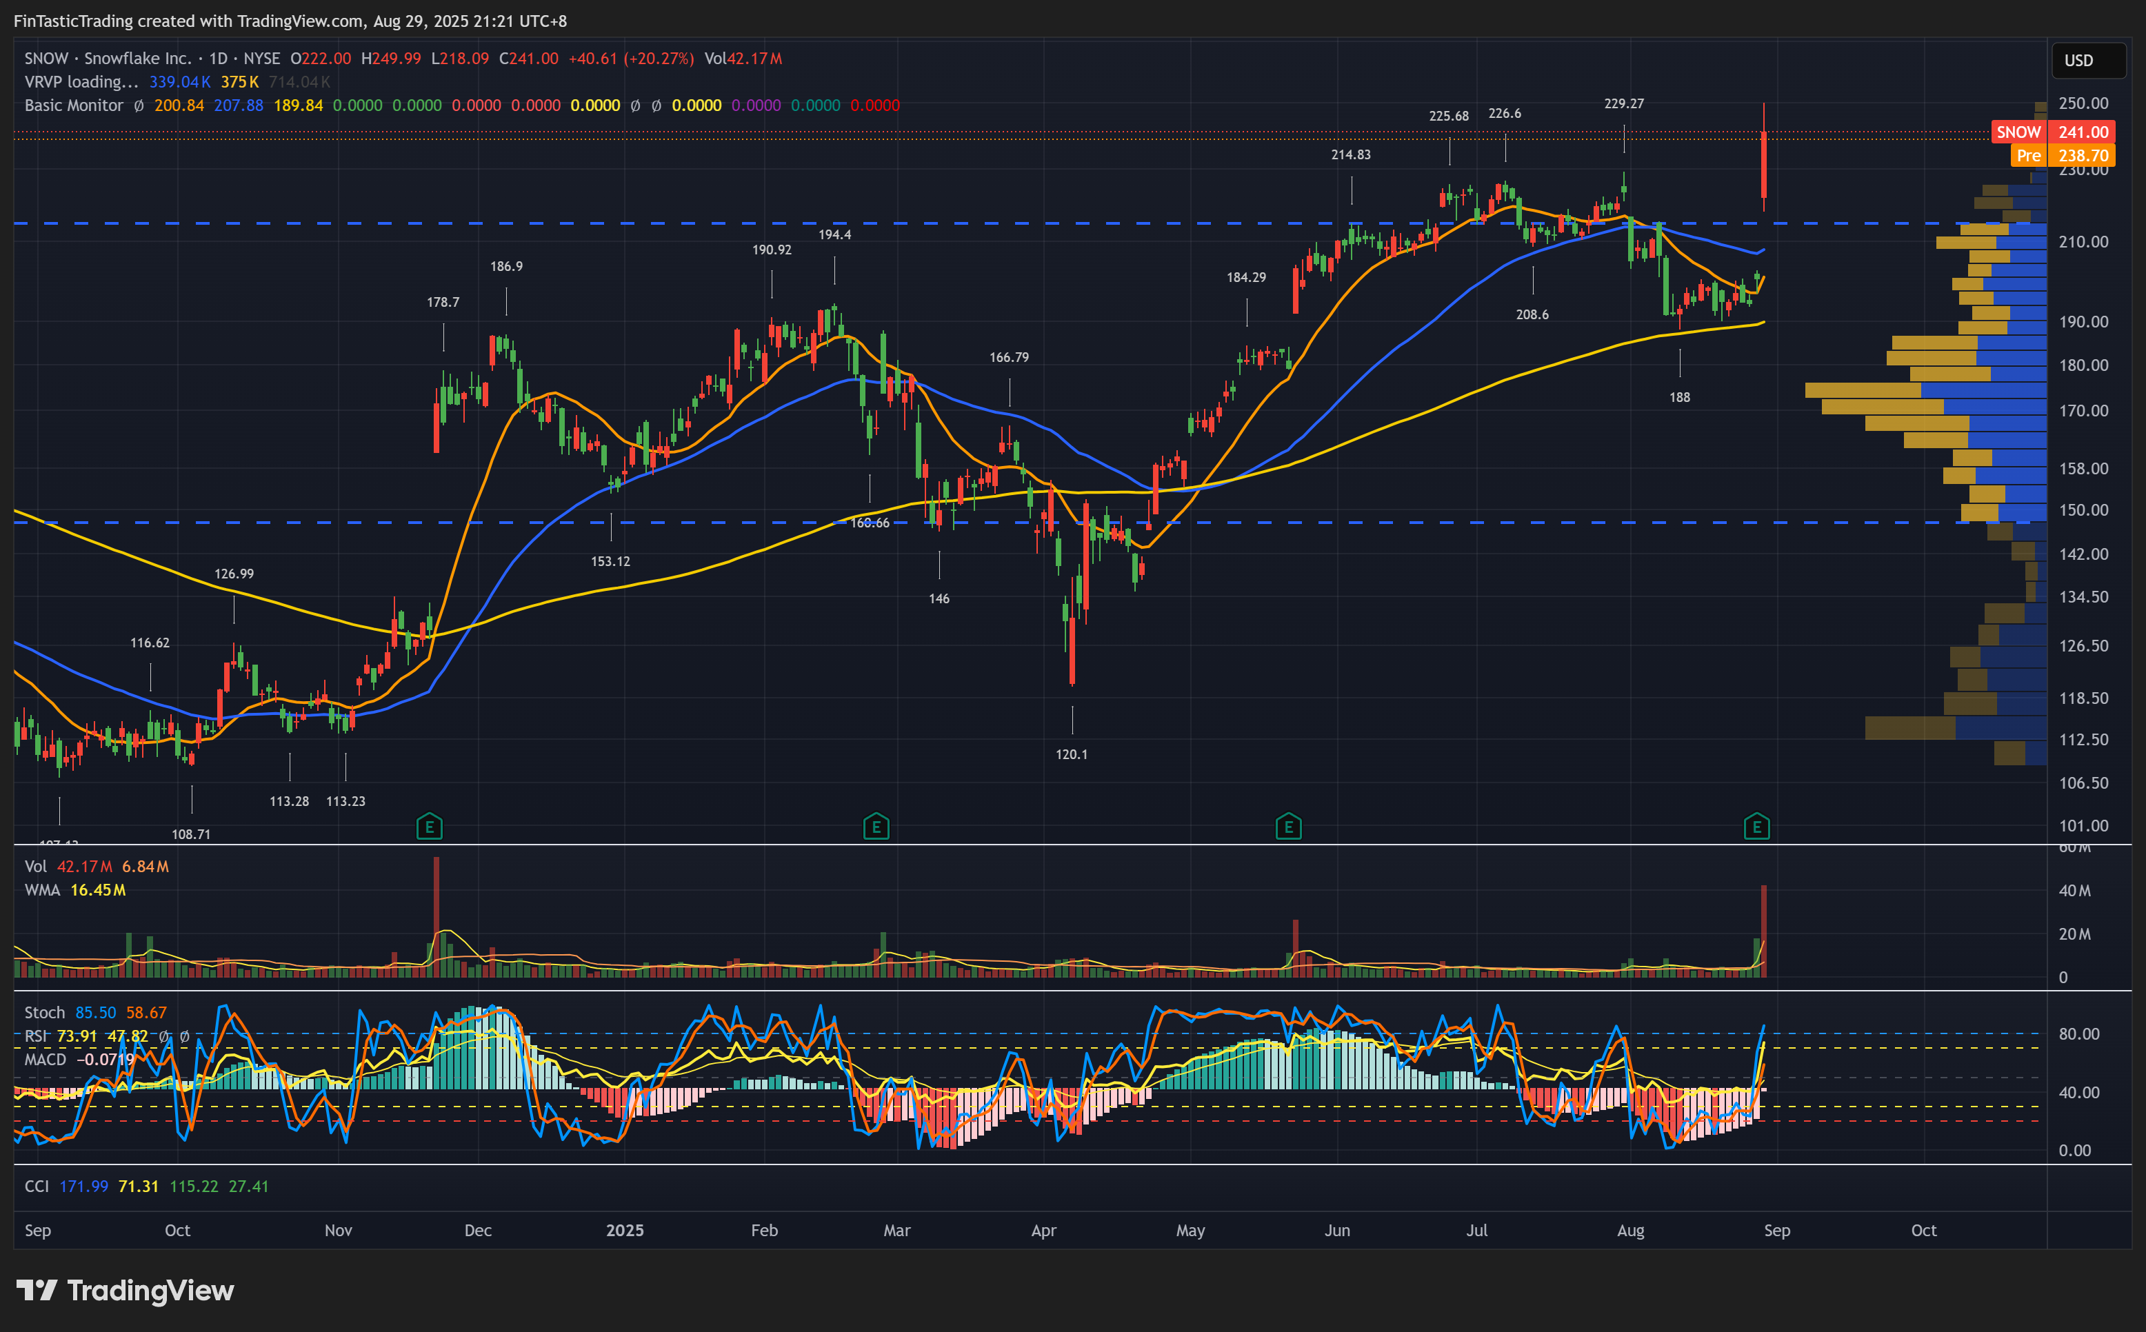Click the 120.1 swing low label

(1071, 754)
